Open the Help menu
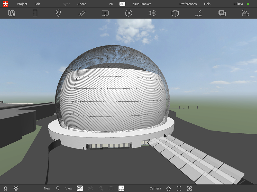Screen dimensions: 257x192 207,4
